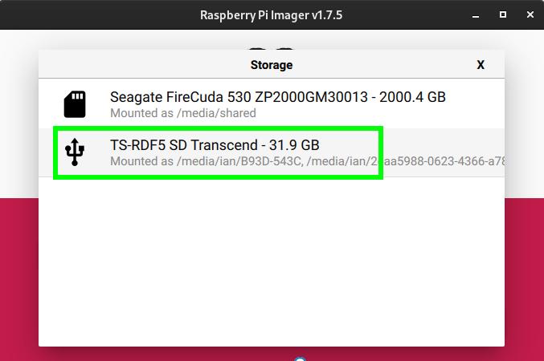Click empty white area below the storage list
Image resolution: width=544 pixels, height=361 pixels.
pos(272,265)
